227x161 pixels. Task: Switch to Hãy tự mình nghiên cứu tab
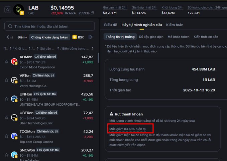pos(142,25)
